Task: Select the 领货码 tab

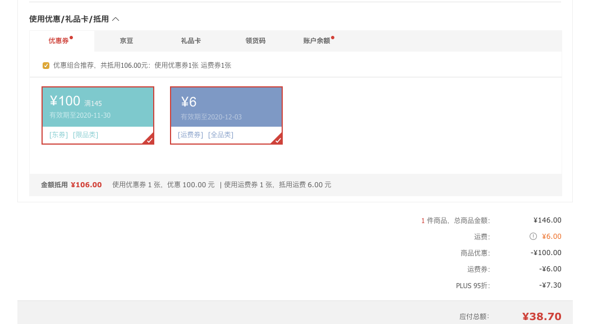Action: (255, 41)
